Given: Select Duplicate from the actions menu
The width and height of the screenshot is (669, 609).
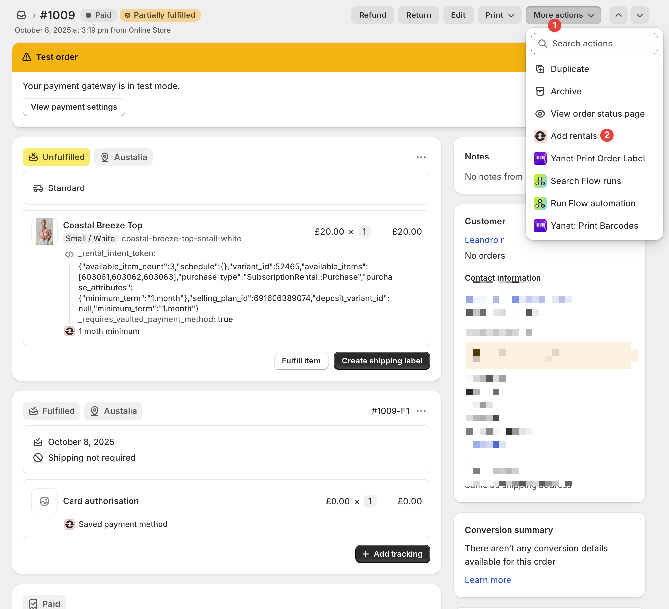Looking at the screenshot, I should point(569,69).
